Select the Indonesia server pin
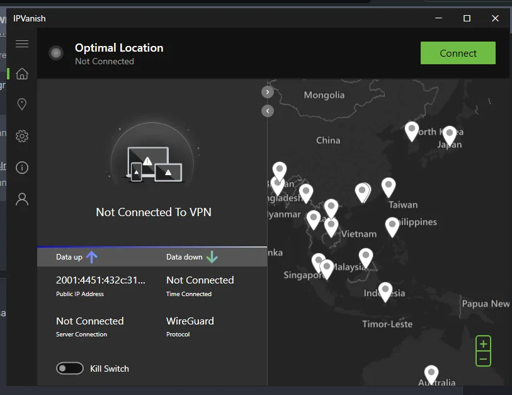Image resolution: width=512 pixels, height=395 pixels. pyautogui.click(x=385, y=292)
